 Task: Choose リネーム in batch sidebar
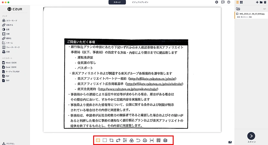7,43
